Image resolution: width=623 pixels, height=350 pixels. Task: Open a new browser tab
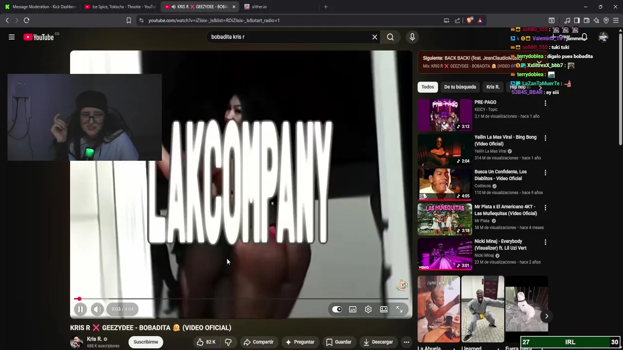tap(326, 7)
